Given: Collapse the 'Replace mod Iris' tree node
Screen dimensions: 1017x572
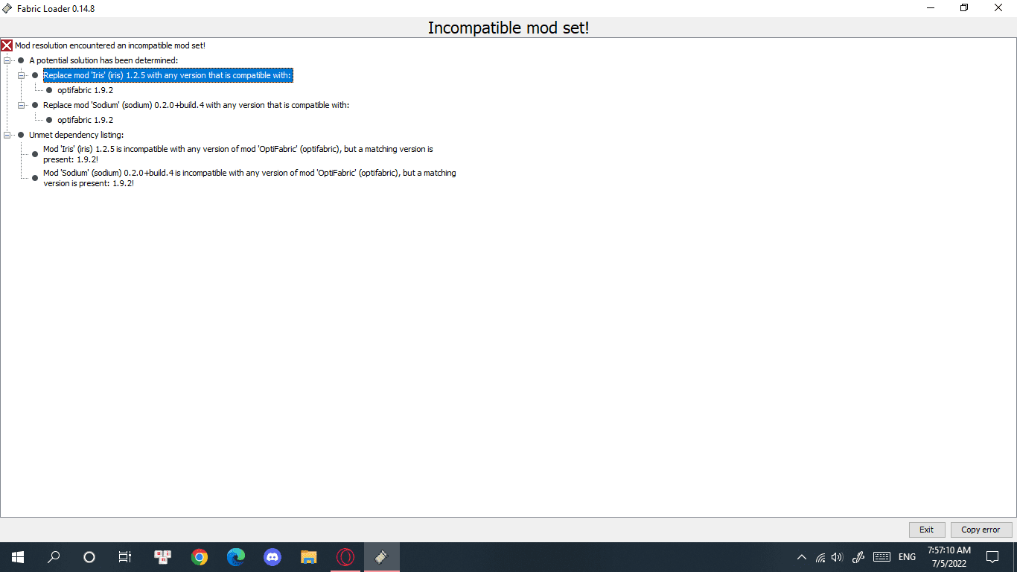Looking at the screenshot, I should [22, 75].
